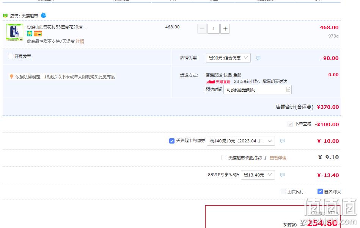This screenshot has width=360, height=228.
Task: Uncheck the 匿名购买 anonymous purchase checkbox
Action: click(x=320, y=192)
